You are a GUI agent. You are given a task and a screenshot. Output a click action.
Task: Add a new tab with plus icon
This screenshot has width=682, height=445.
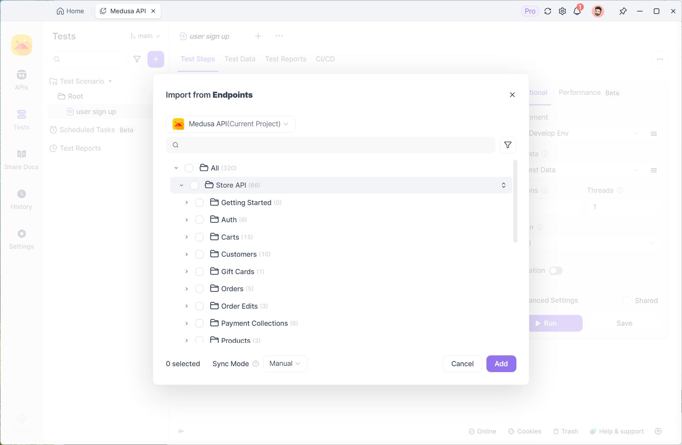pos(258,36)
